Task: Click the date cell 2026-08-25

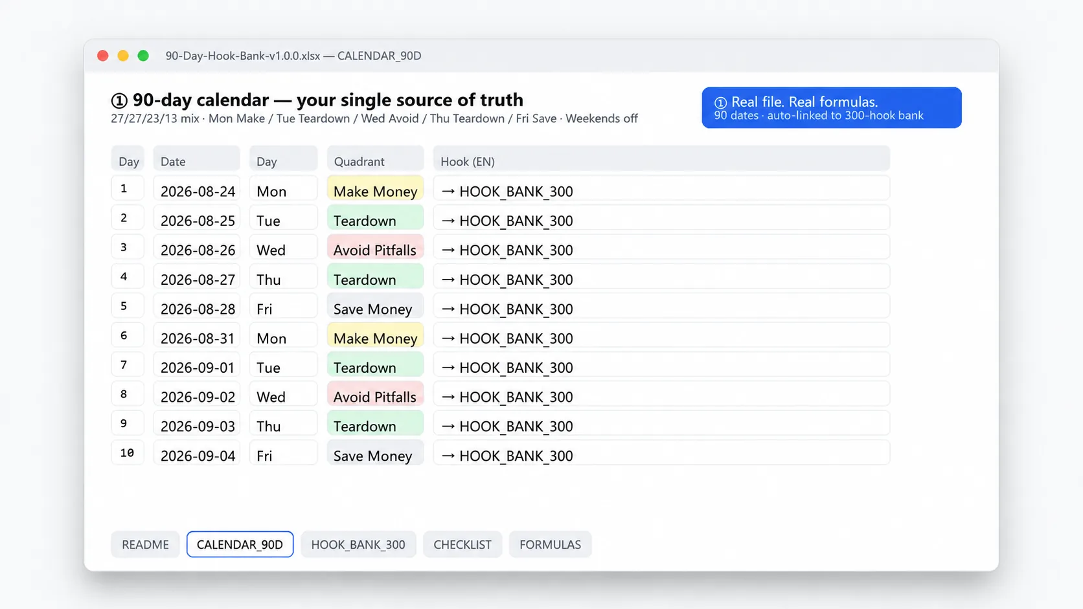Action: [x=196, y=218]
